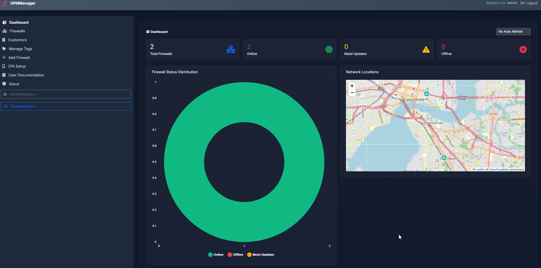
Task: Open 2FA Setup via its phone icon
Action: coord(4,66)
